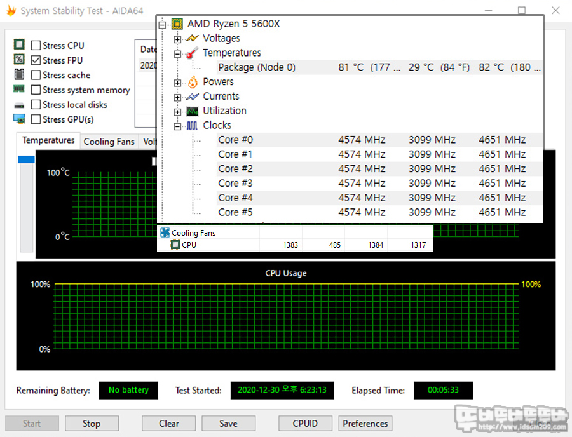Enable the Stress local disks checkbox
Image resolution: width=572 pixels, height=437 pixels.
36,105
